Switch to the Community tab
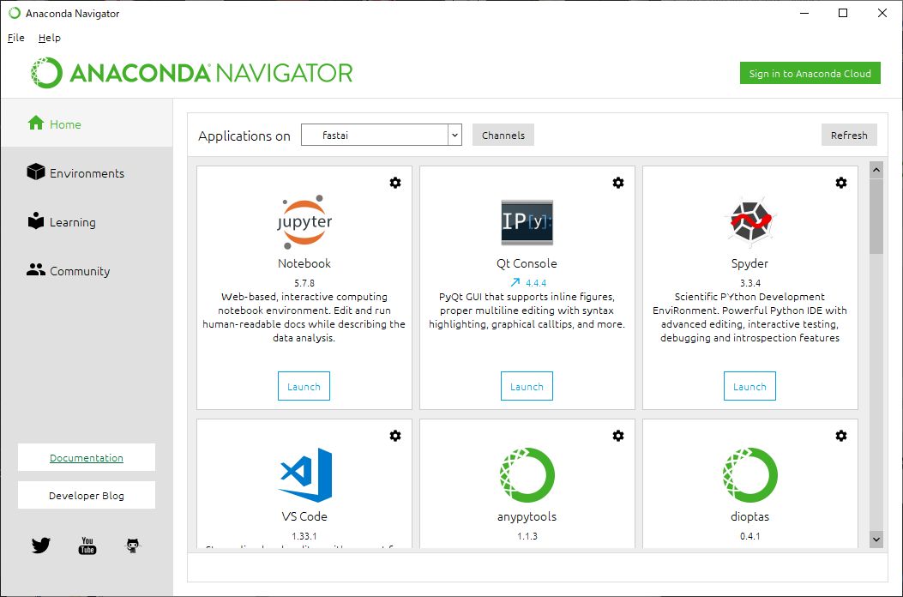 87,270
